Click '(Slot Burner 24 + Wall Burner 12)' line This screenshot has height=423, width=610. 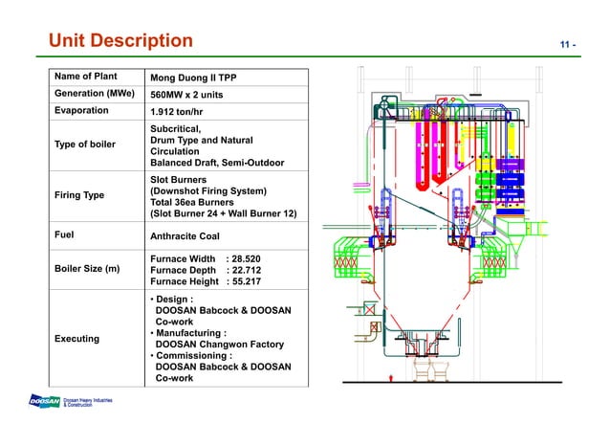pyautogui.click(x=224, y=213)
